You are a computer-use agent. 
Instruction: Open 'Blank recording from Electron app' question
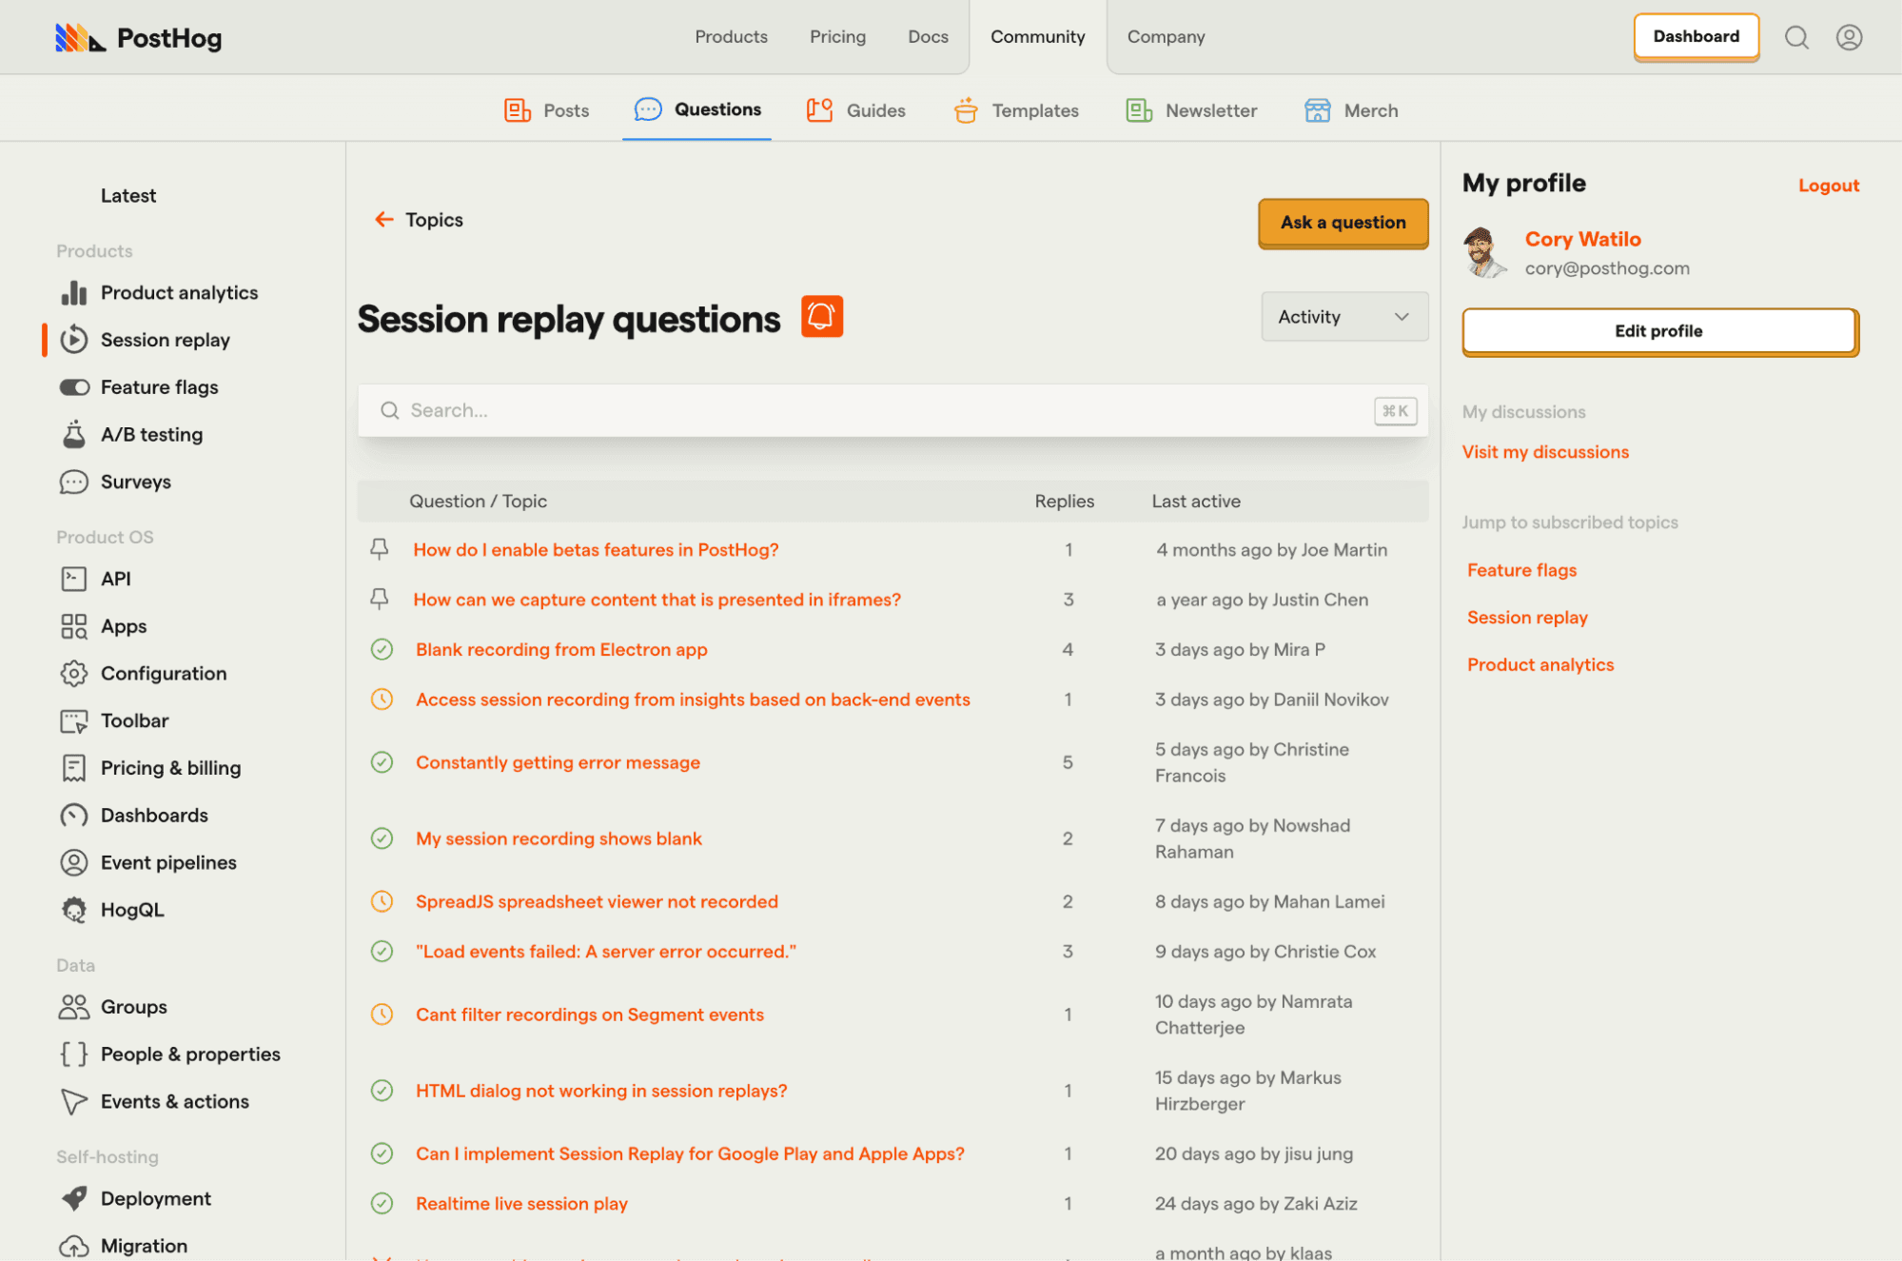pyautogui.click(x=561, y=649)
